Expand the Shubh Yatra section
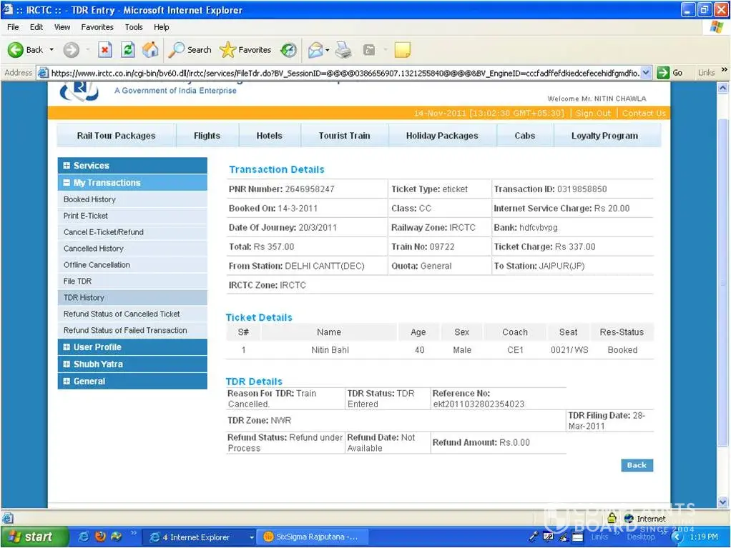This screenshot has height=548, width=731. click(97, 364)
